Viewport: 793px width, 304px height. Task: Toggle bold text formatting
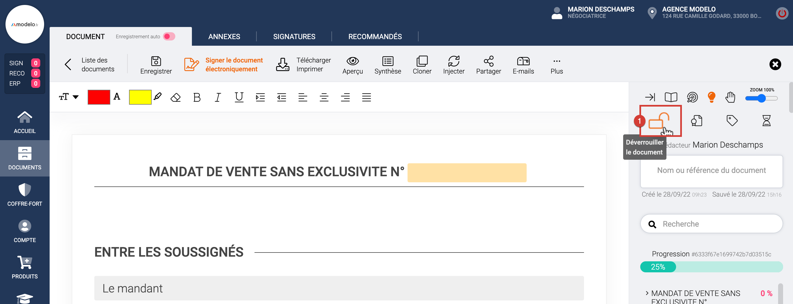[197, 97]
